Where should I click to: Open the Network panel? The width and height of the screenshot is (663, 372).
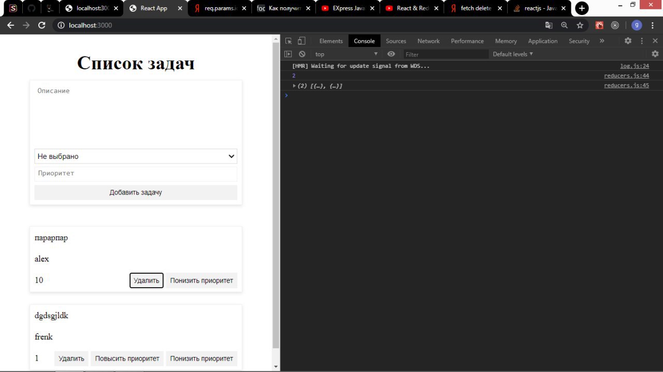point(428,41)
